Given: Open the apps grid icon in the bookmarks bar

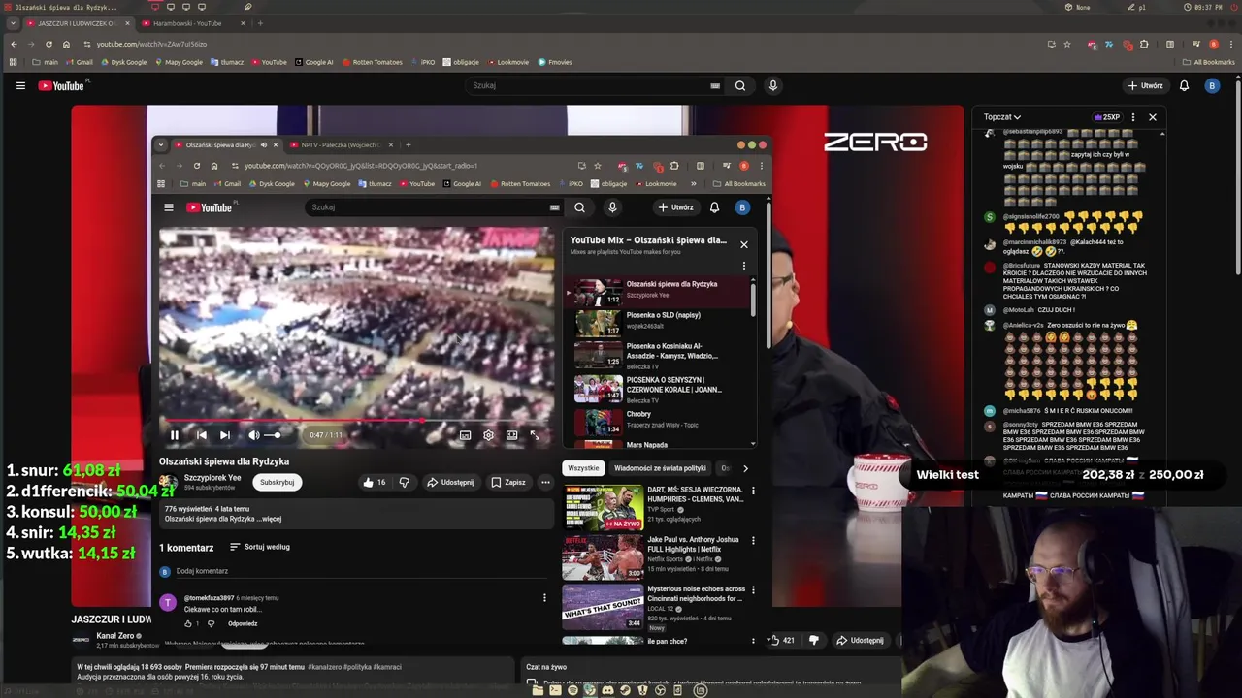Looking at the screenshot, I should pos(13,62).
